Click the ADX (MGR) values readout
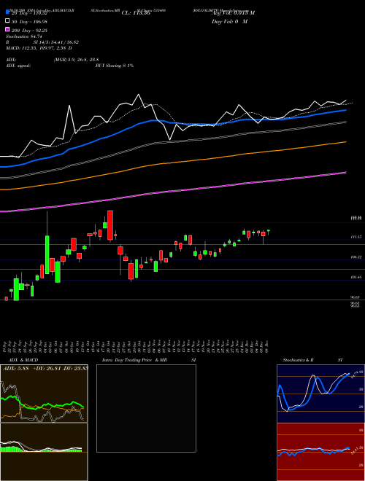 (76, 60)
